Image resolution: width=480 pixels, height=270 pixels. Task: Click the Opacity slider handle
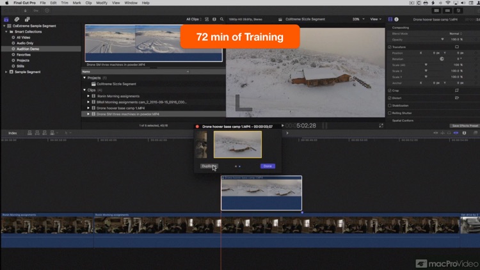(442, 40)
